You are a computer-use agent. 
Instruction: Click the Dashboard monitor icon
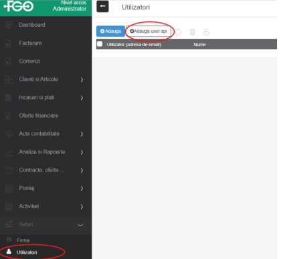(x=9, y=25)
